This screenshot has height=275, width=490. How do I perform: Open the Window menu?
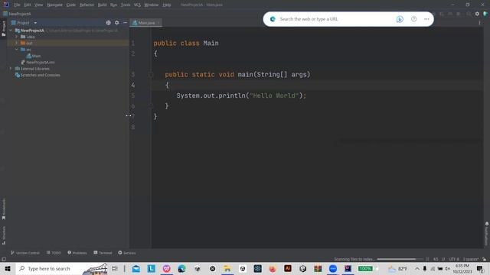click(x=152, y=5)
